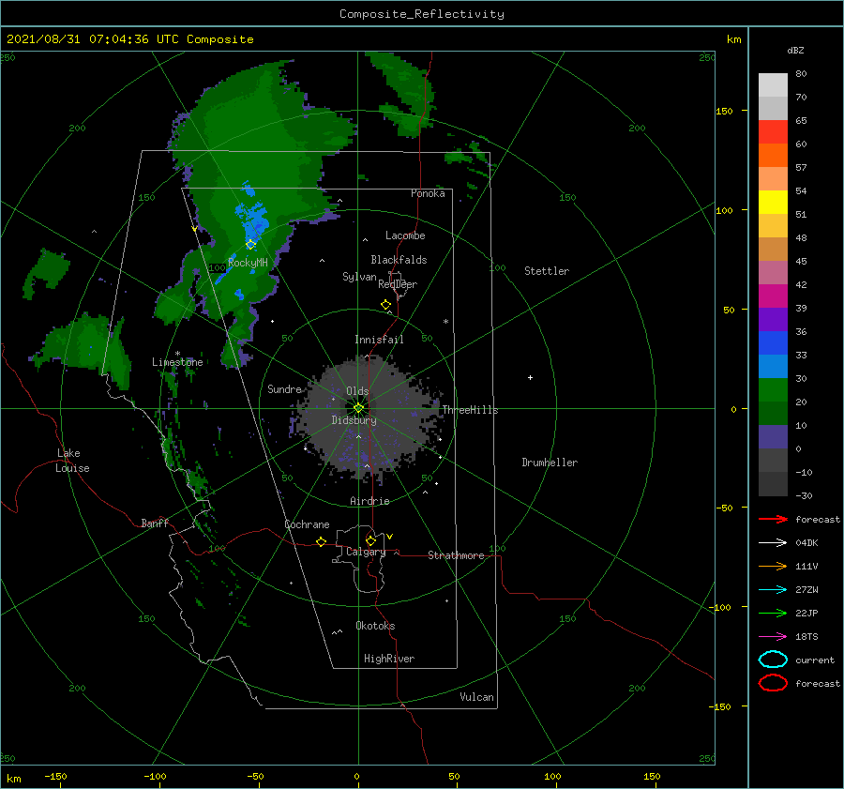Select the light gray 80-70 dBZ swatch
Image resolution: width=844 pixels, height=789 pixels.
point(773,84)
